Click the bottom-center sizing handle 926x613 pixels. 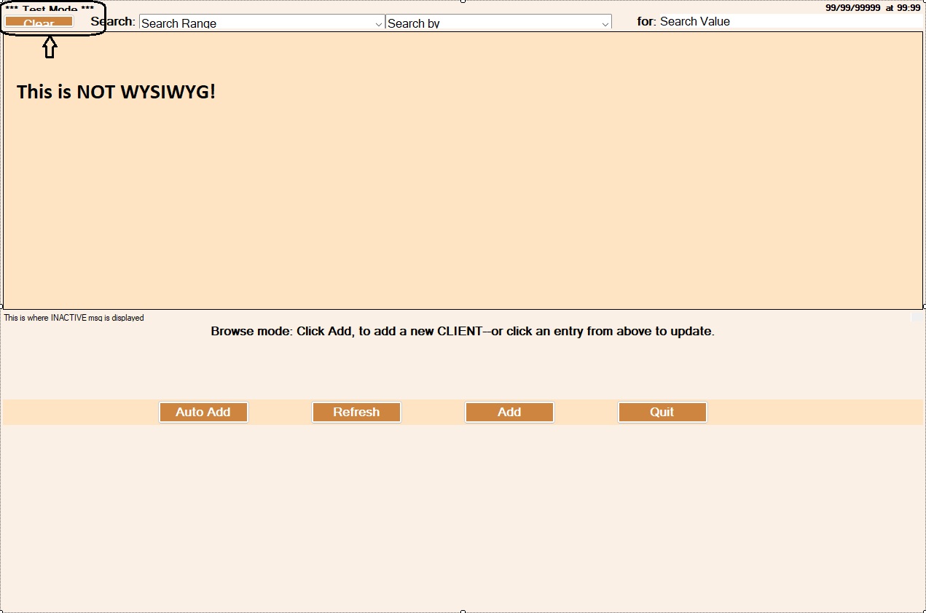[463, 611]
